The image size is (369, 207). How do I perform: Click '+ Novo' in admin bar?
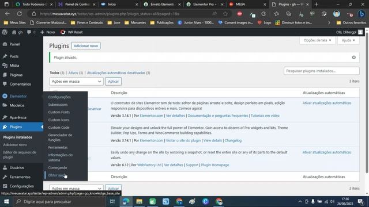[x=47, y=32]
